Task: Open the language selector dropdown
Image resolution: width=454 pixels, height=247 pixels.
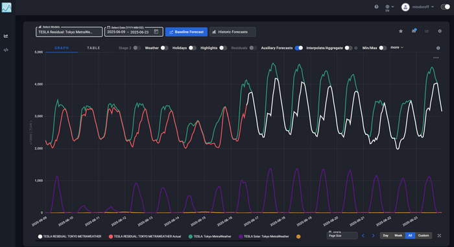Action: point(389,8)
